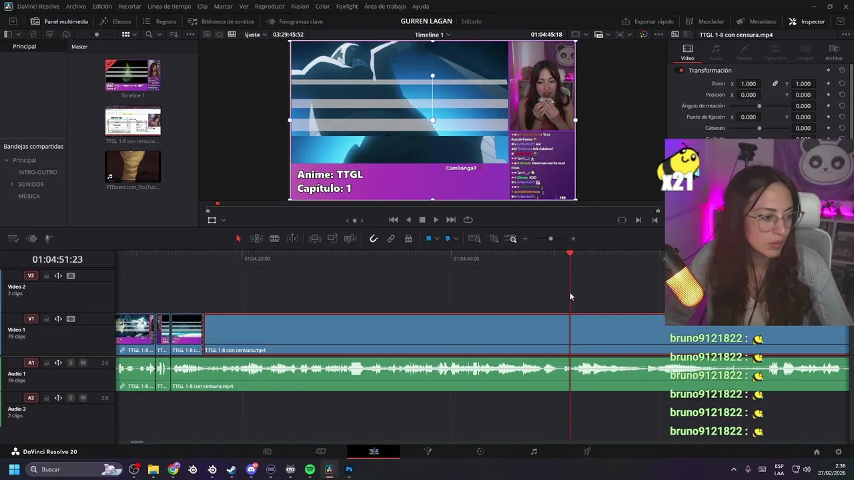This screenshot has height=480, width=854.
Task: Open the Biblioteca de sonidos panel
Action: pyautogui.click(x=221, y=21)
